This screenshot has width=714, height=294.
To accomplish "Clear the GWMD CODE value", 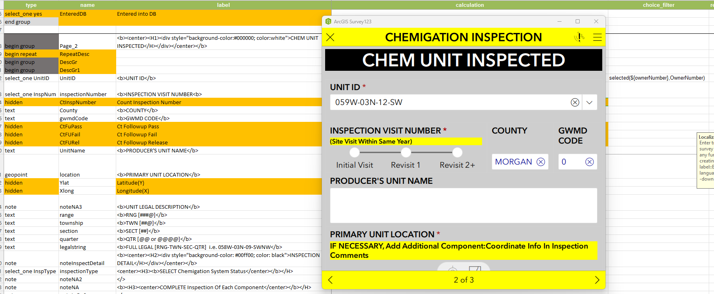I will (589, 162).
